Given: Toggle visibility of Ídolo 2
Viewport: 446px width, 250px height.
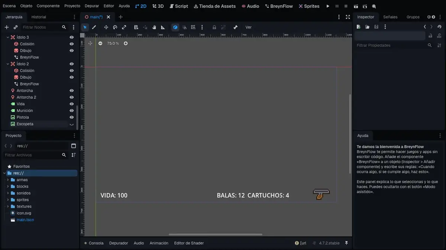Looking at the screenshot, I should point(72,64).
